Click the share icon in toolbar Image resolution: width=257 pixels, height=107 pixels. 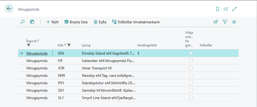click(x=216, y=22)
